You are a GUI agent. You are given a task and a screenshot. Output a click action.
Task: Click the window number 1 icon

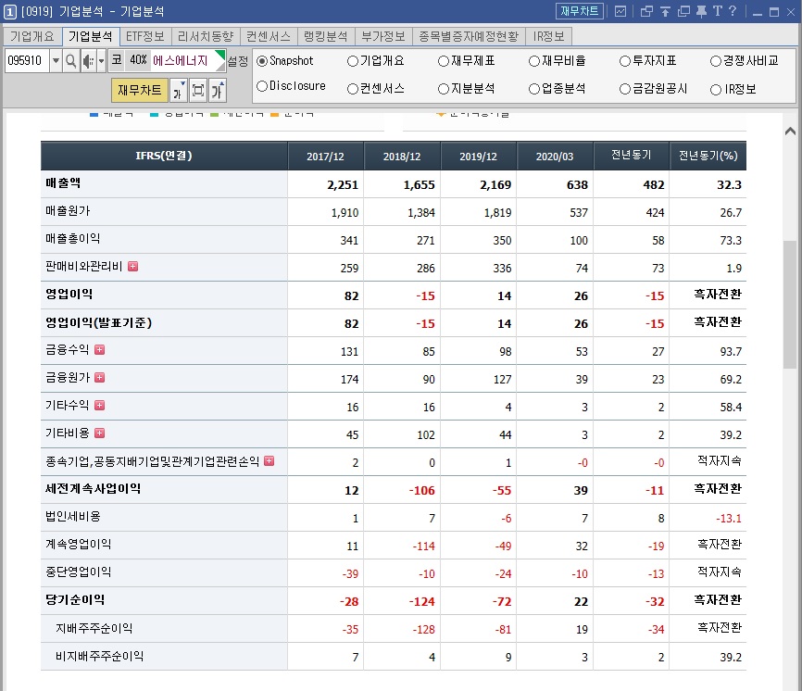pos(9,11)
